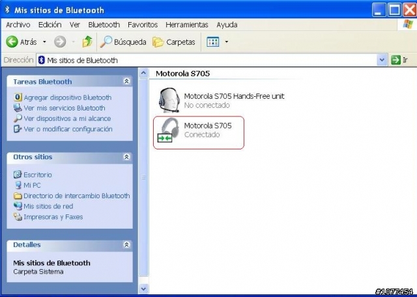Expand the Dirección address bar dropdown
This screenshot has height=297, width=417.
click(x=382, y=60)
